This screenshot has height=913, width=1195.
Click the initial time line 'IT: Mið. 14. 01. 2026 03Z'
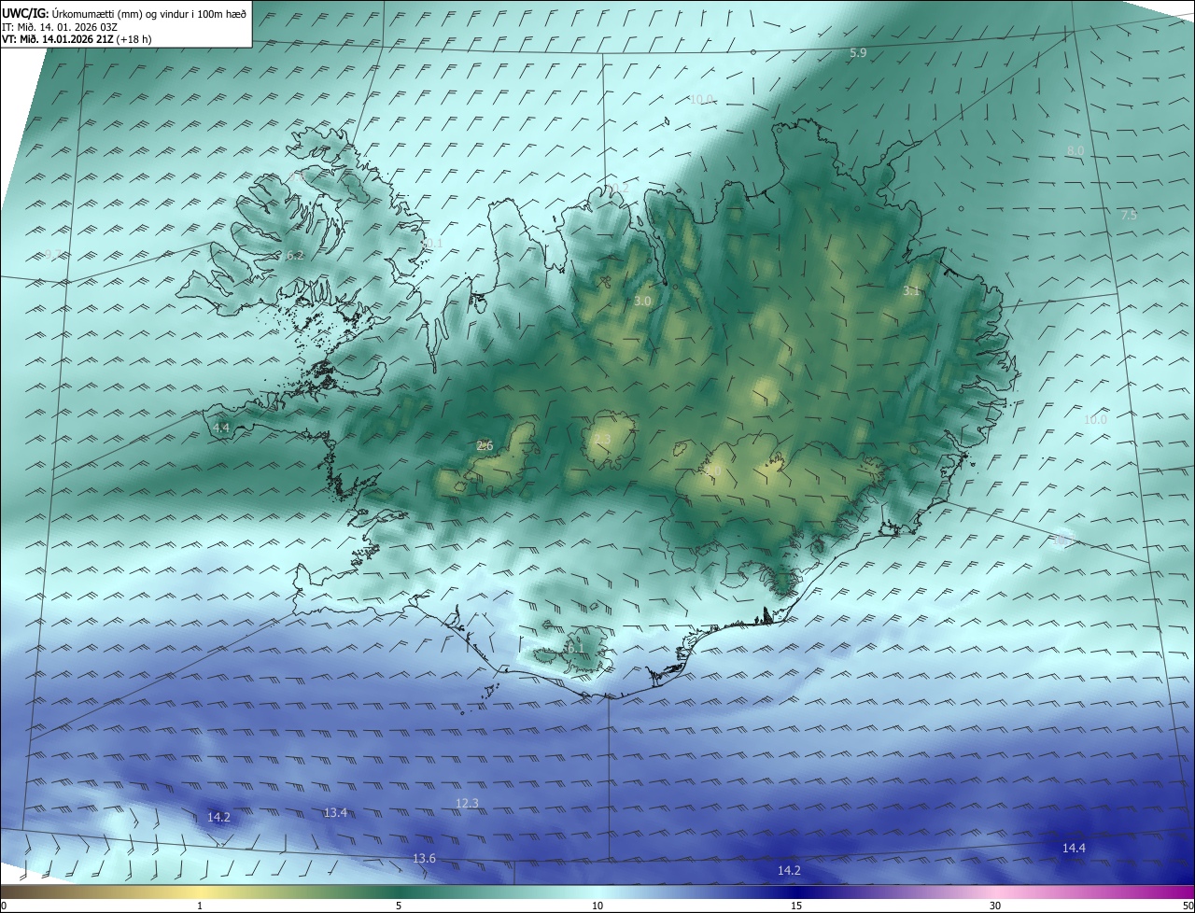58,26
